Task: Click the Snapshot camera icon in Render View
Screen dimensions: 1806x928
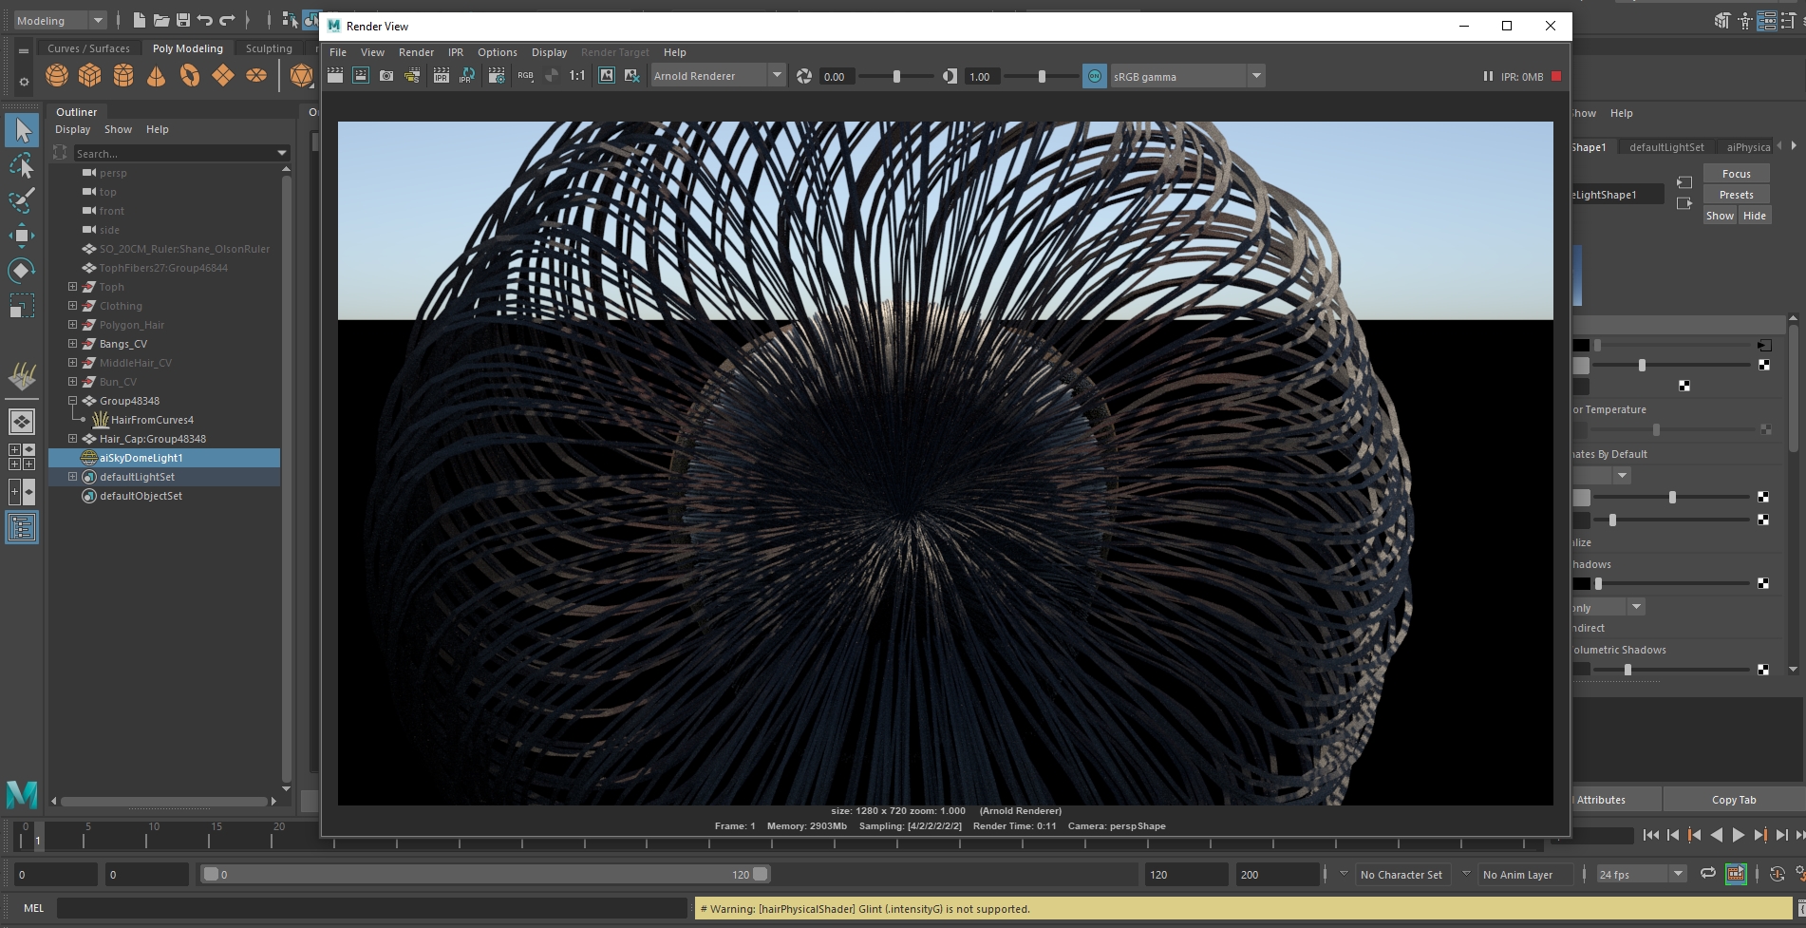Action: (386, 76)
